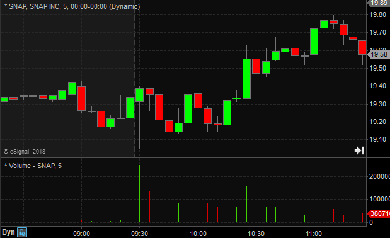390x238 pixels.
Task: Open the formula icon beside Dyn
Action: [22, 233]
